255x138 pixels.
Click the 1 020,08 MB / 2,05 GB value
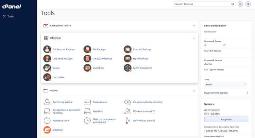click(x=221, y=131)
